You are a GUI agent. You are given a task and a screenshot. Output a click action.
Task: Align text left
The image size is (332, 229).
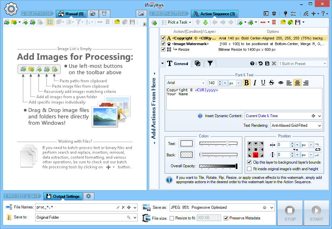(x=289, y=83)
